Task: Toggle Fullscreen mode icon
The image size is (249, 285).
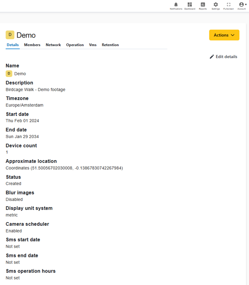Action: coord(229,4)
